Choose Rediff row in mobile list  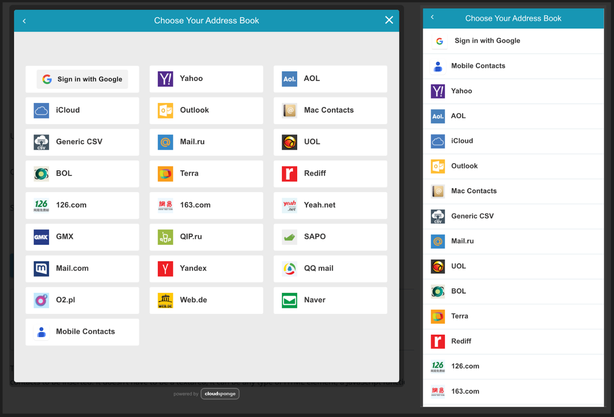513,341
